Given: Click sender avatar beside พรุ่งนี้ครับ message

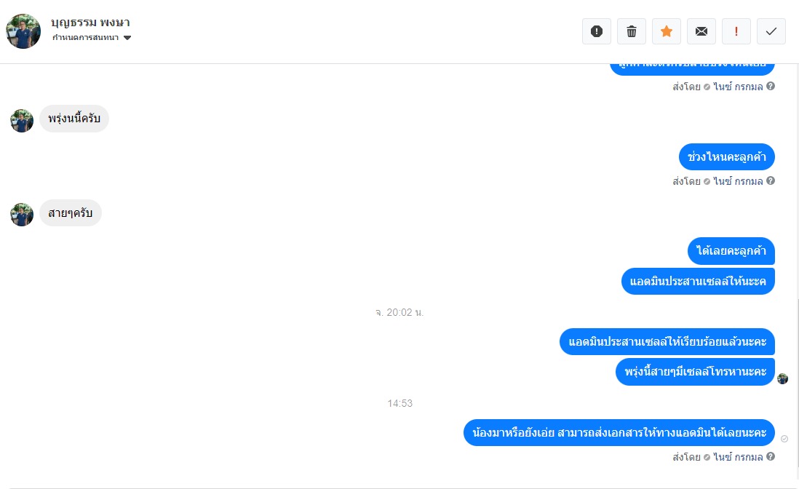Looking at the screenshot, I should tap(22, 121).
